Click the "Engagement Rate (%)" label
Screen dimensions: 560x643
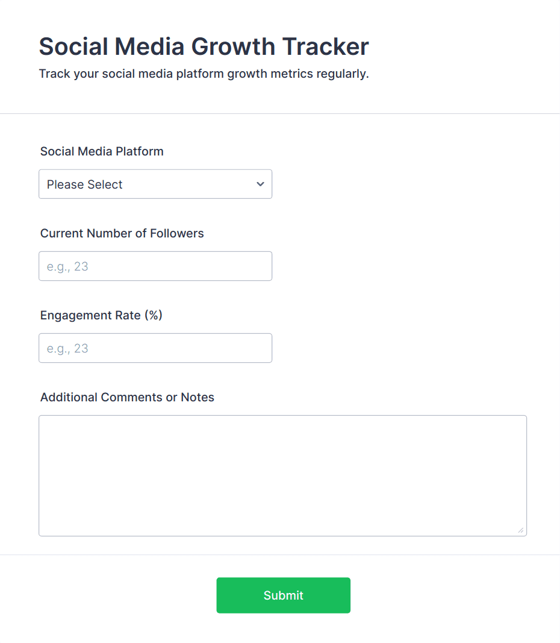(102, 315)
